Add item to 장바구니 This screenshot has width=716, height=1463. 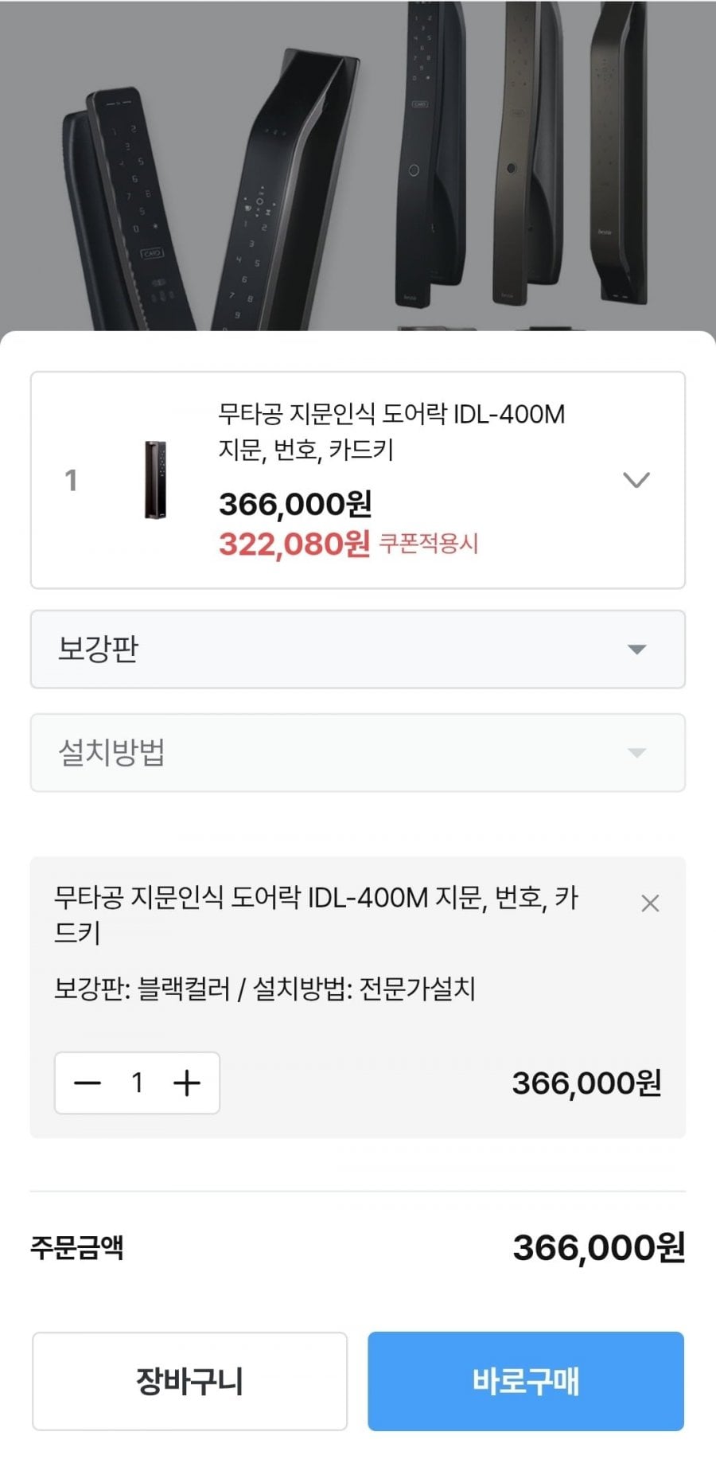click(189, 1381)
